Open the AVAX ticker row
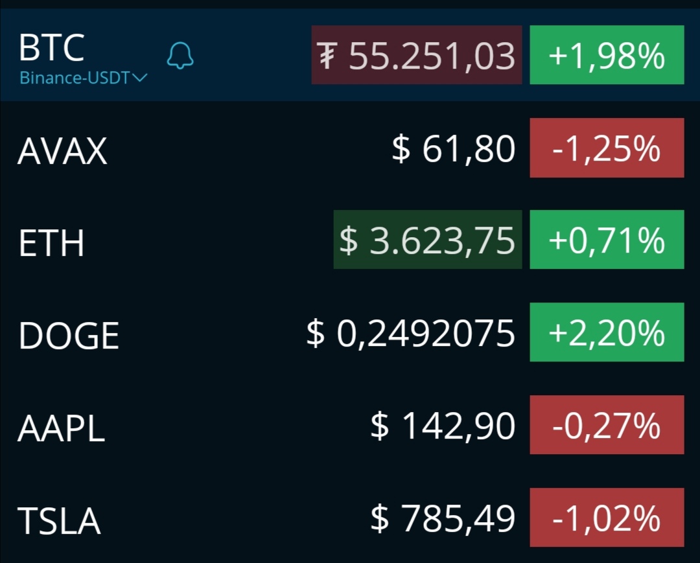 click(x=350, y=148)
